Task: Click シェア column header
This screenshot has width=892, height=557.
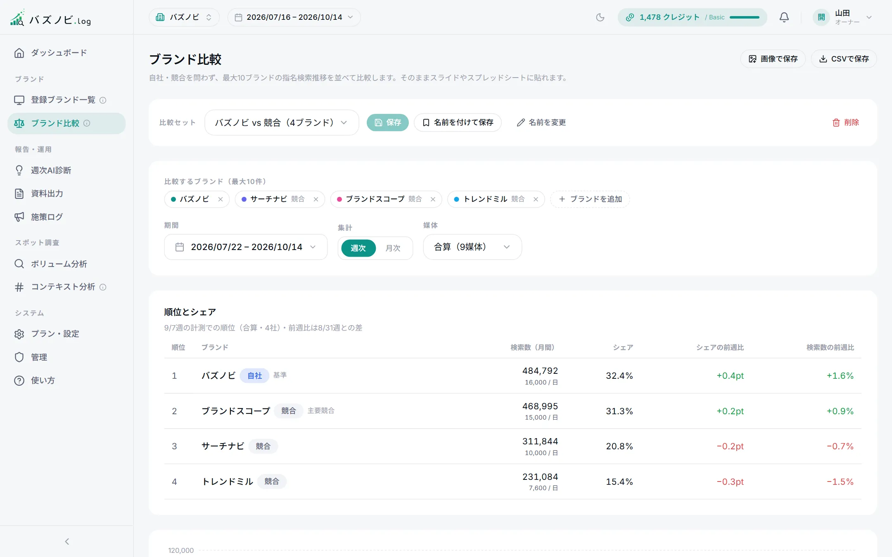Action: tap(623, 347)
